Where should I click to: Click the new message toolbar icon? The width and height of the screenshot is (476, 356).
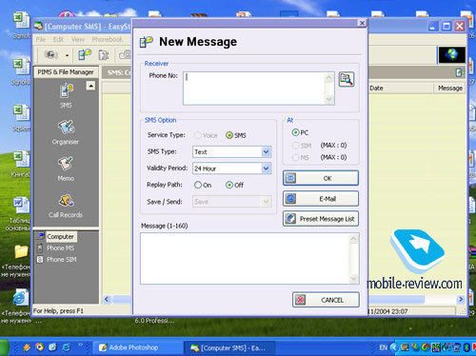(85, 55)
